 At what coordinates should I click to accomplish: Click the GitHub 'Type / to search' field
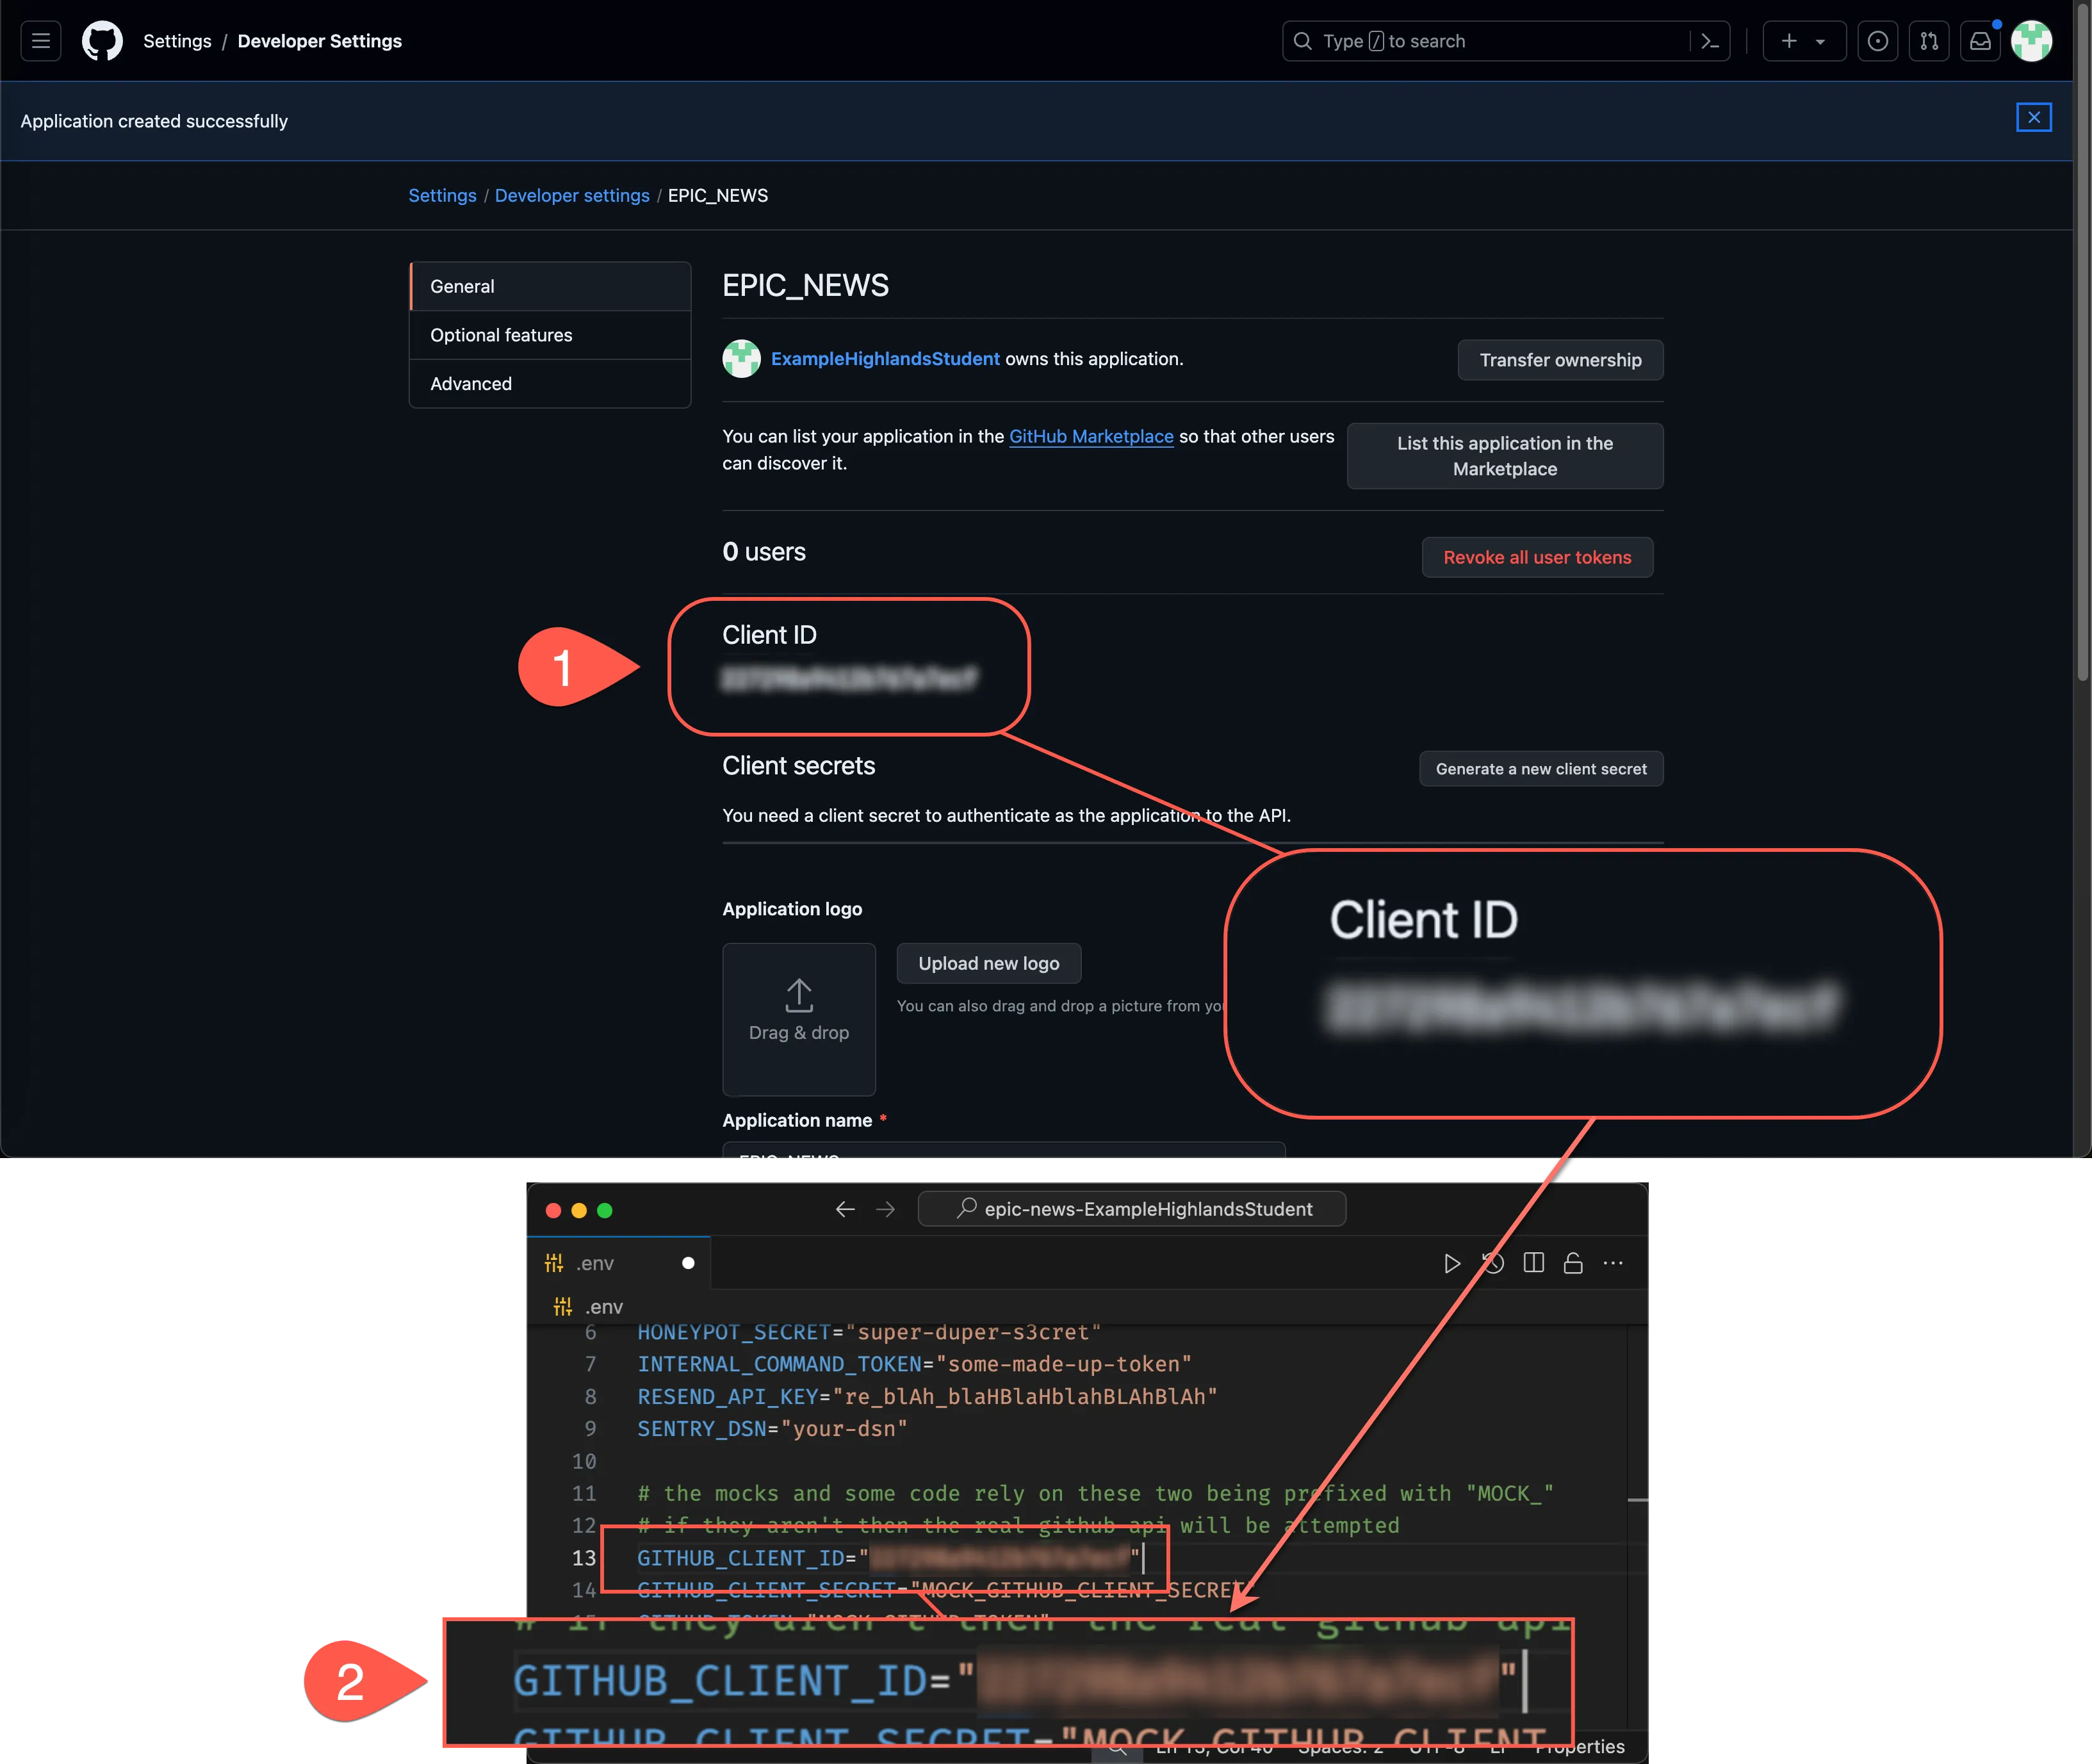(x=1506, y=41)
